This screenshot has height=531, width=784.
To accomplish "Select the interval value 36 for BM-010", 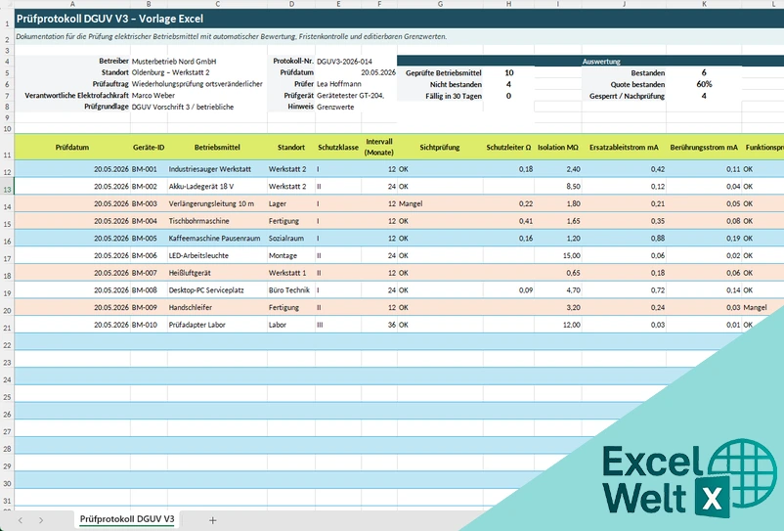I will (x=379, y=325).
